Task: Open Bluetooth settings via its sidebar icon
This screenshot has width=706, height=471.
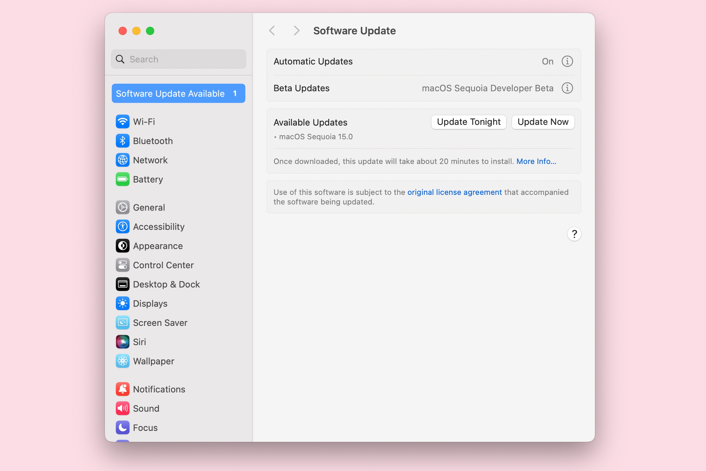Action: coord(122,141)
